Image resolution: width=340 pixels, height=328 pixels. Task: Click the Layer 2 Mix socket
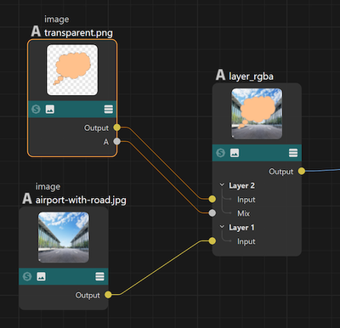(212, 213)
